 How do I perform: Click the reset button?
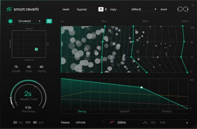point(66,9)
